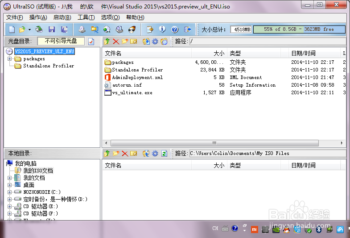350x238 pixels.
Task: Click the Open CD/DVD toolbar icon
Action: coord(39,29)
